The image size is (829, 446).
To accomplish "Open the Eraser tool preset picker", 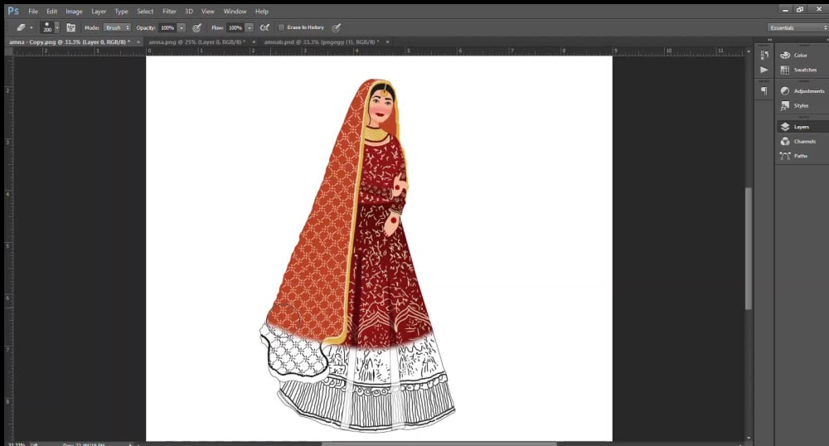I will [x=23, y=27].
